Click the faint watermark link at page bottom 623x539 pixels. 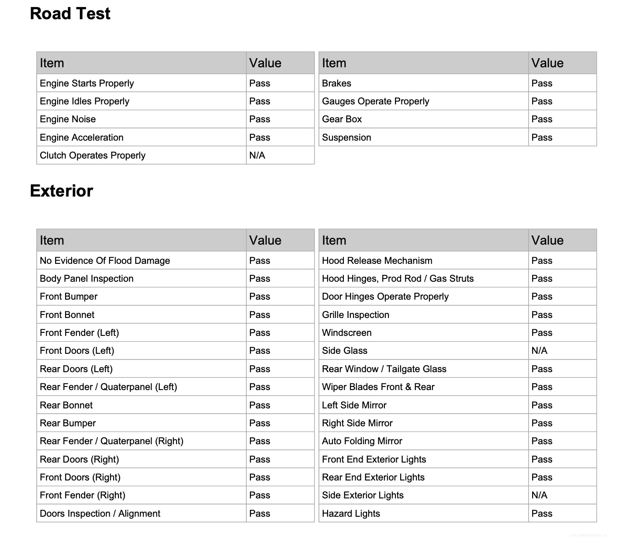pos(588,535)
